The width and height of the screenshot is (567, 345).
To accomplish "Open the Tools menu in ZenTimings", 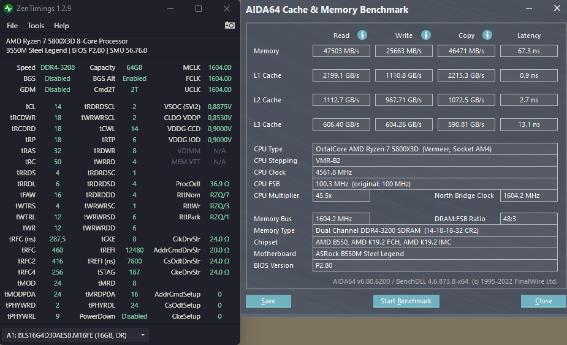I will coord(36,26).
